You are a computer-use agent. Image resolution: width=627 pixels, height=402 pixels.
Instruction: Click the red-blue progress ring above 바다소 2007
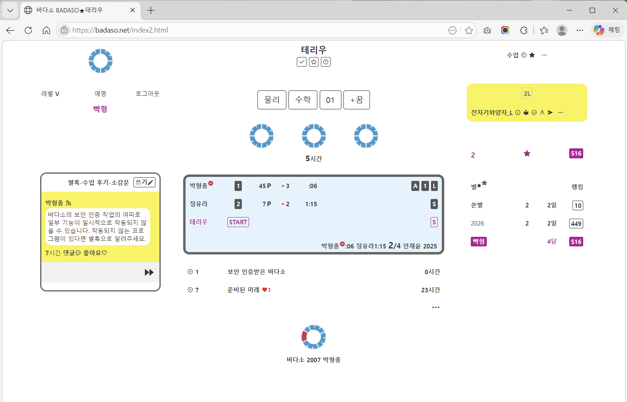314,337
